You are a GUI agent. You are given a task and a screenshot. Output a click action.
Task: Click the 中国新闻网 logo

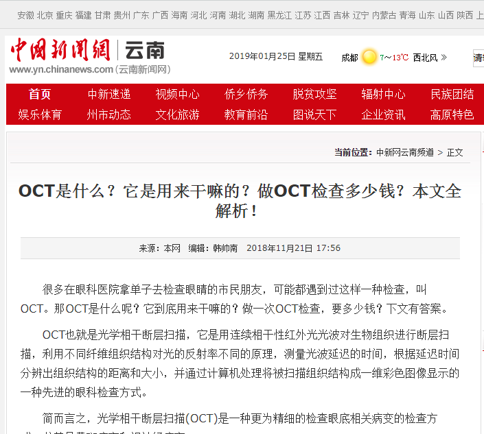tap(60, 50)
